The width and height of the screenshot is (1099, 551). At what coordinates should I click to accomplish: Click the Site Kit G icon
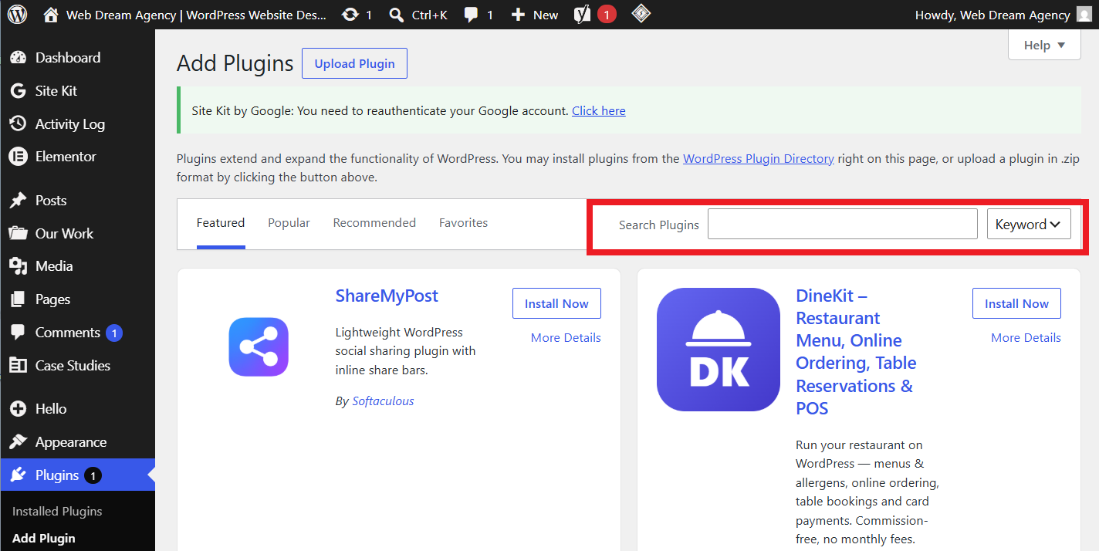pyautogui.click(x=19, y=91)
